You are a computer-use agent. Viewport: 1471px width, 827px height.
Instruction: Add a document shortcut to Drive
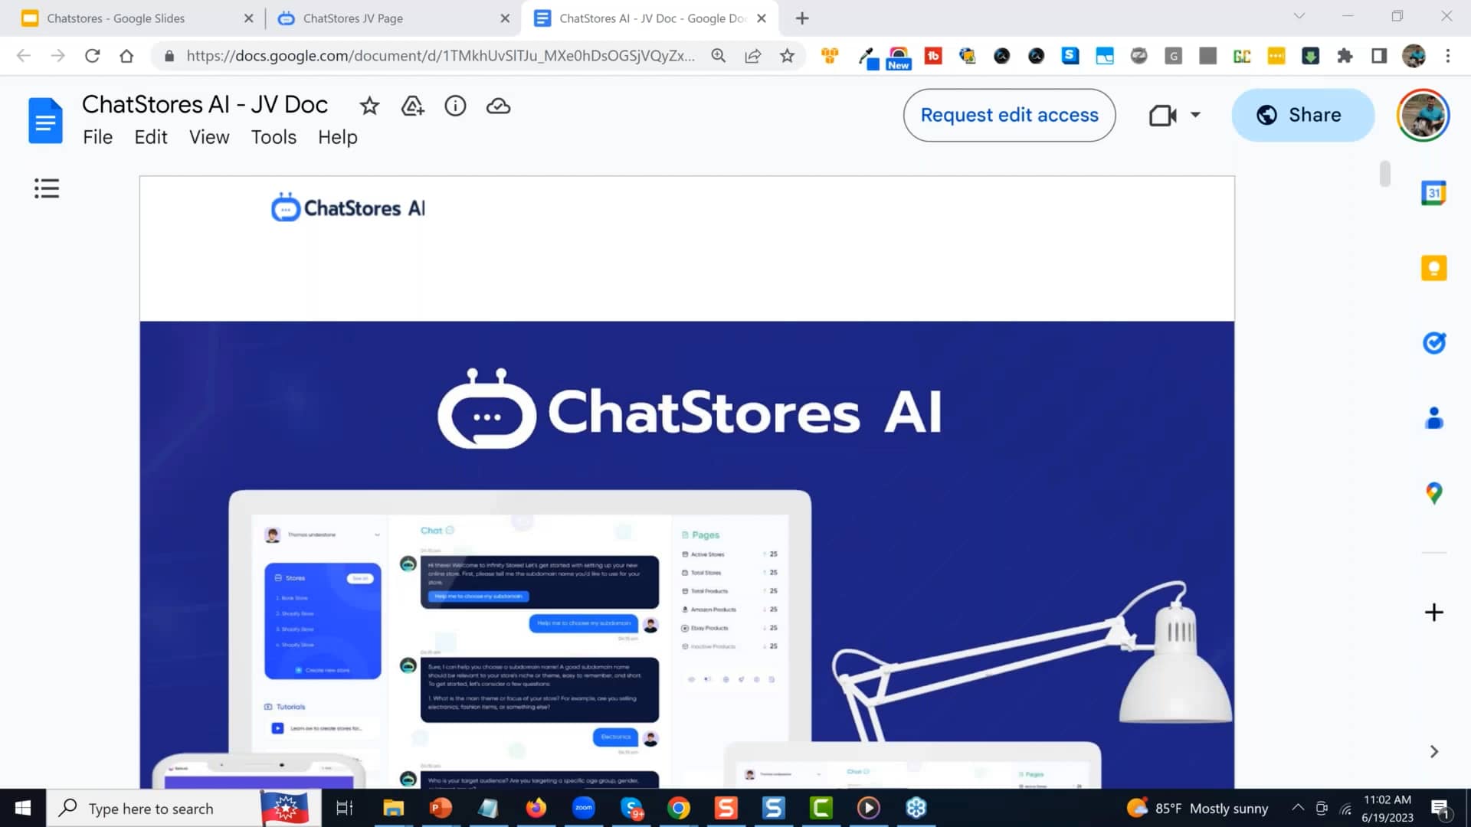click(x=412, y=106)
